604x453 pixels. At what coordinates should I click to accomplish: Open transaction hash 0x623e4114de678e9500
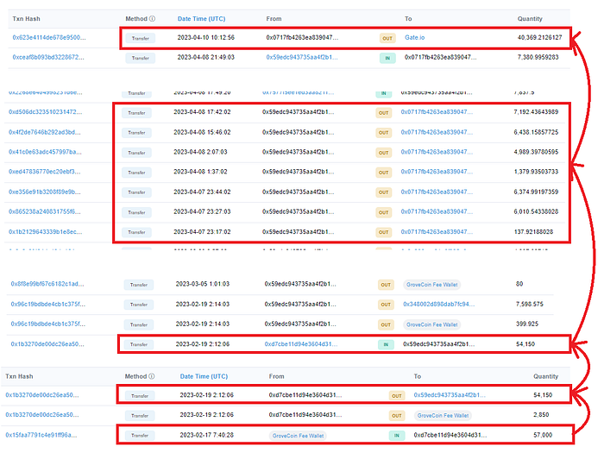click(x=49, y=37)
